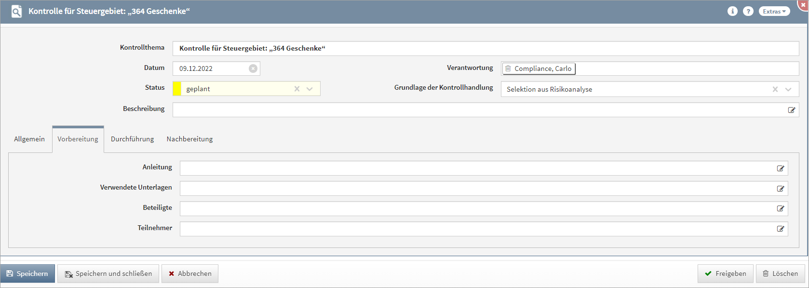Switch to the Durchführung tab
The image size is (809, 288).
point(132,139)
